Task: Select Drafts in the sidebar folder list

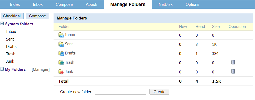Action: tap(11, 47)
